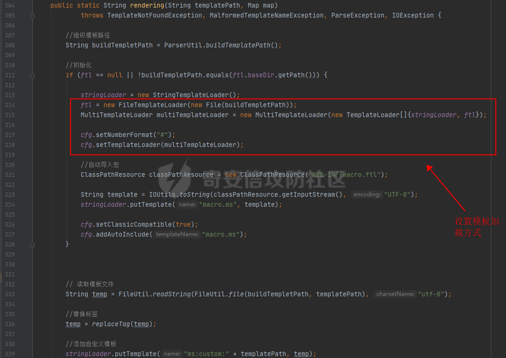Click the fold end marker at line 328
Screen dimensions: 506x358
tap(32, 244)
